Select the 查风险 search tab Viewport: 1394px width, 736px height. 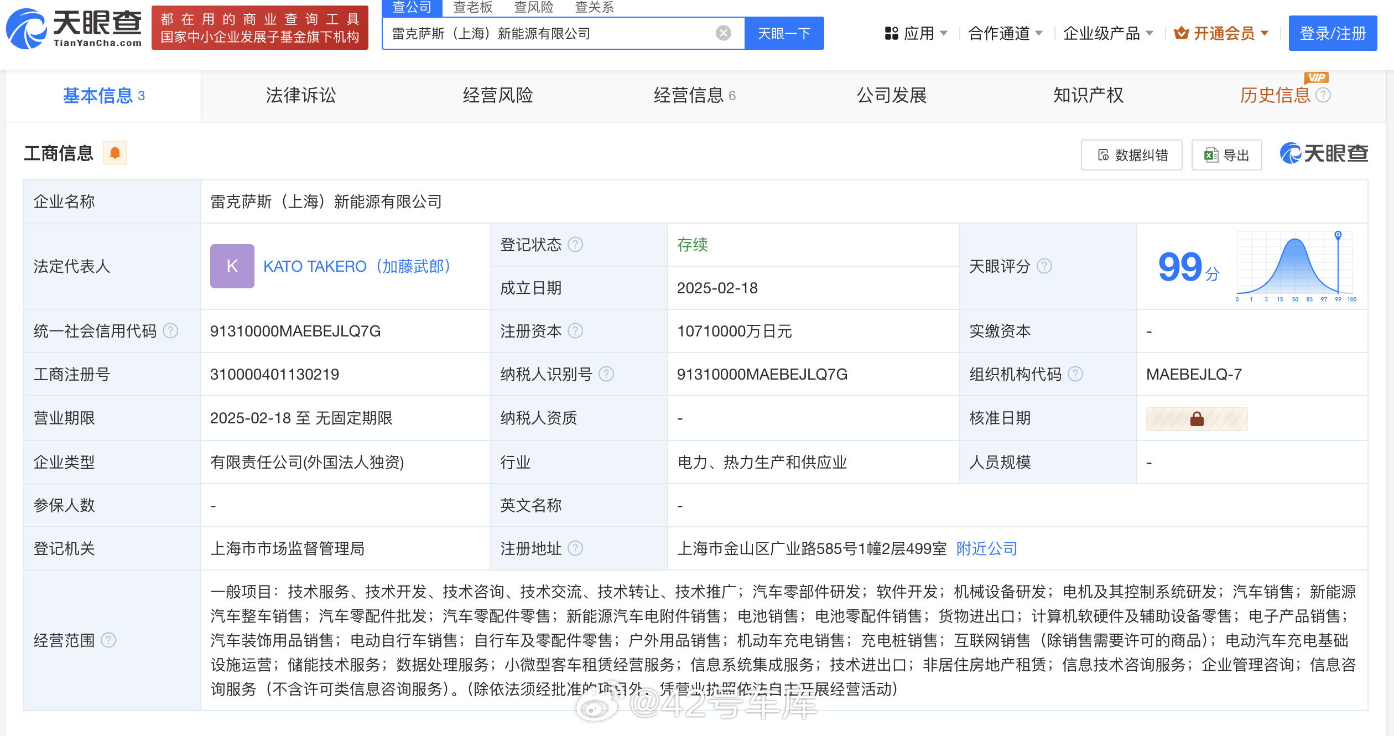point(534,7)
